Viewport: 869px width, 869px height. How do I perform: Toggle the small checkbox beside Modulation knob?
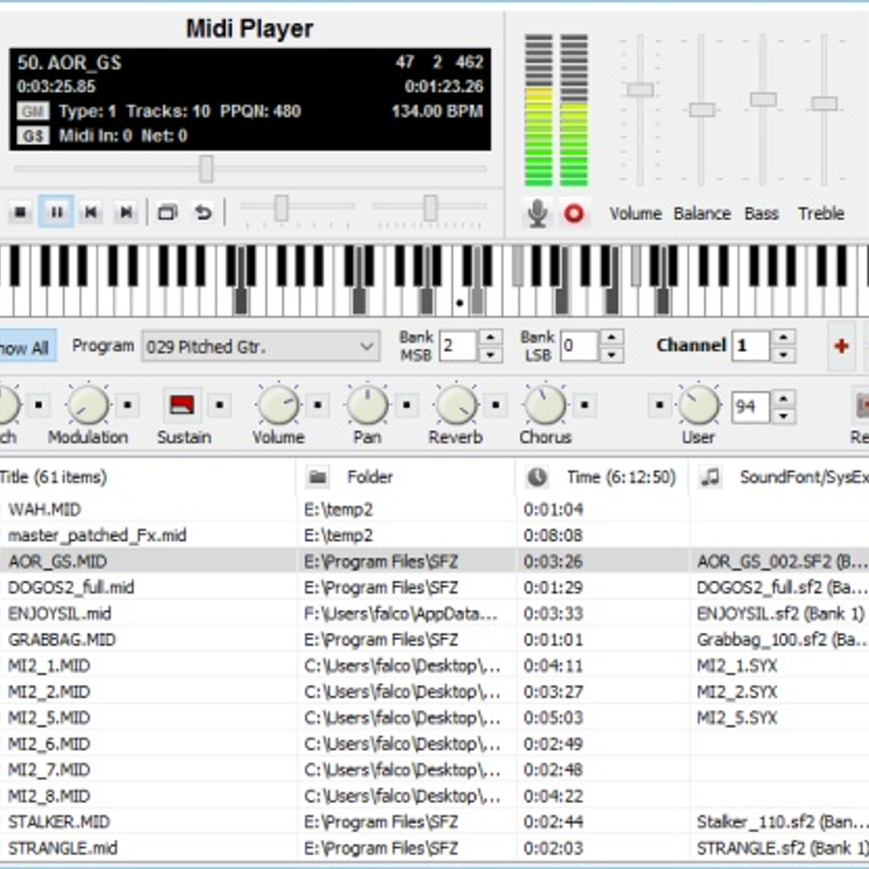click(x=127, y=405)
